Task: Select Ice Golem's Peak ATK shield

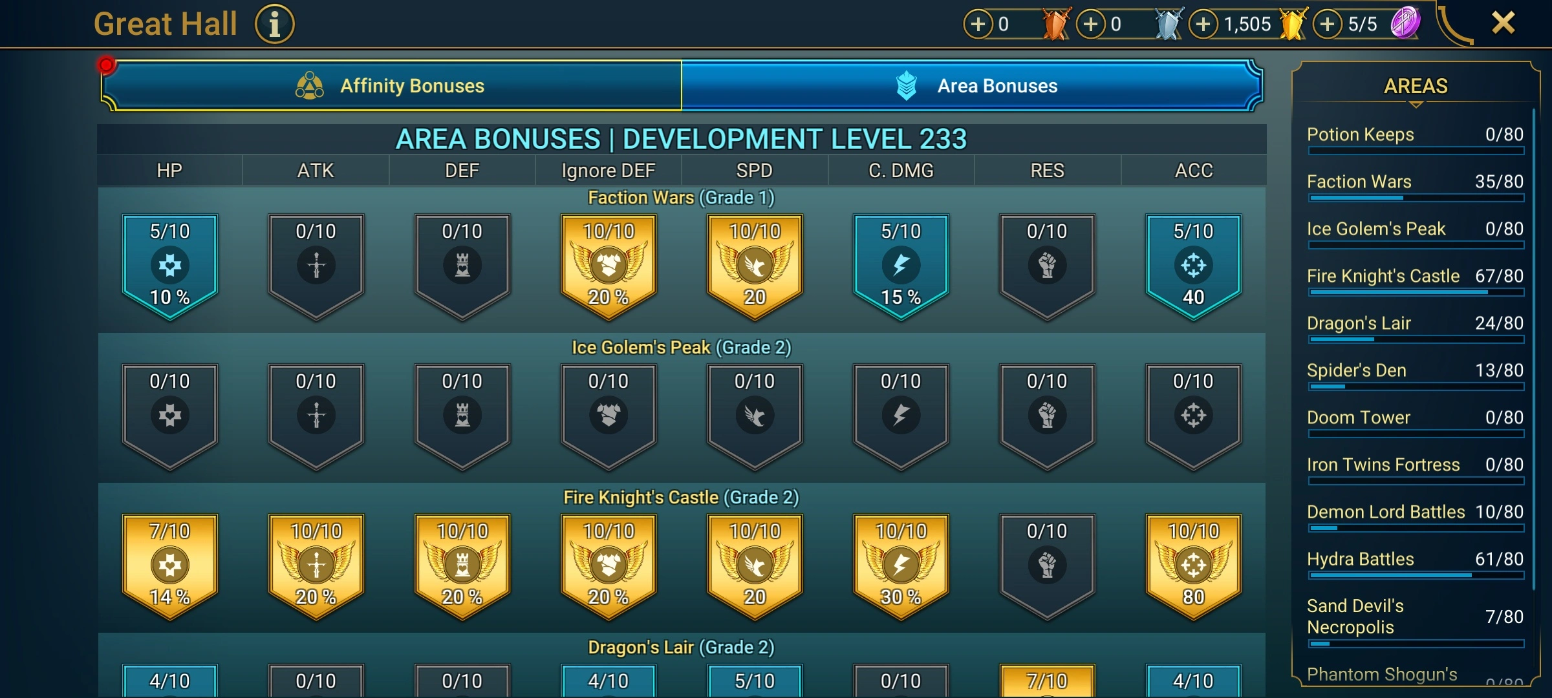Action: click(x=316, y=416)
